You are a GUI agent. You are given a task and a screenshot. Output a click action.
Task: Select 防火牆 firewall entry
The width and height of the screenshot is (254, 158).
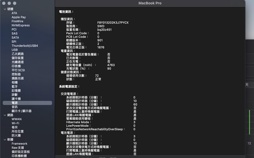[16, 135]
